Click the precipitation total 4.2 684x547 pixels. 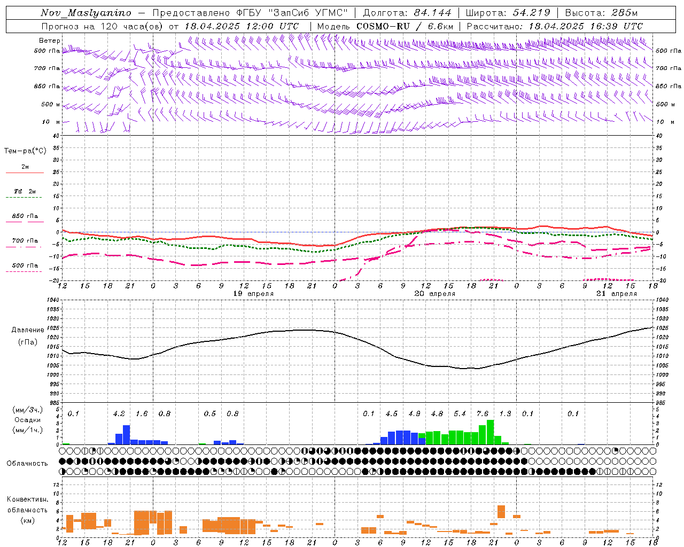coord(119,414)
